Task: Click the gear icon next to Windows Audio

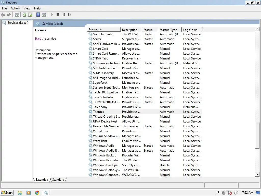Action: click(x=90, y=145)
